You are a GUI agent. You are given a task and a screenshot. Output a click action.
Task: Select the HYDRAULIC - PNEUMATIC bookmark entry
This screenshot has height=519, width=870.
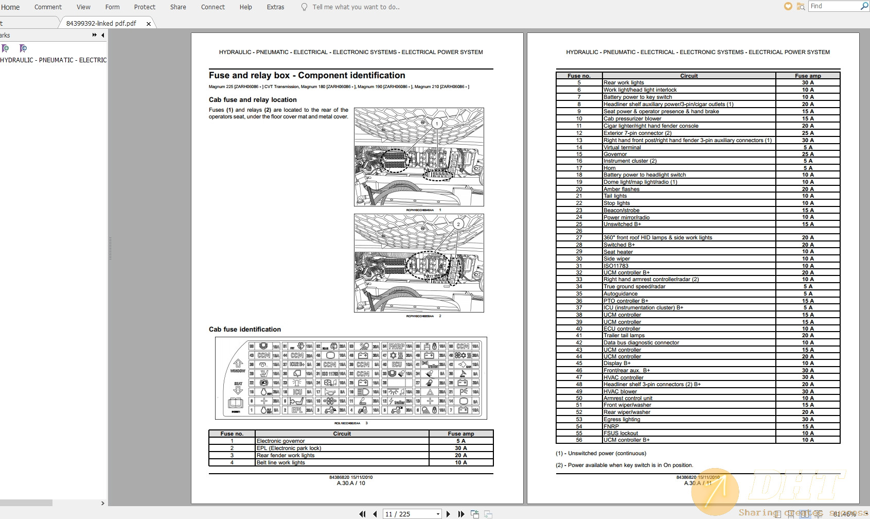click(x=54, y=60)
